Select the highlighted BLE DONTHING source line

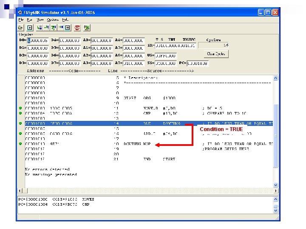[149, 123]
